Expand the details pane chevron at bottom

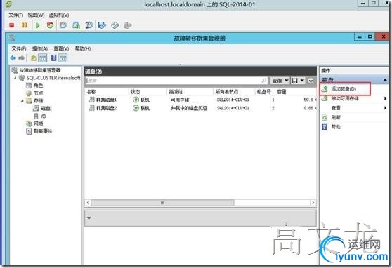tap(89, 217)
